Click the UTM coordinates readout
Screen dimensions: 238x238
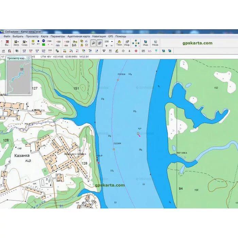click(59, 57)
